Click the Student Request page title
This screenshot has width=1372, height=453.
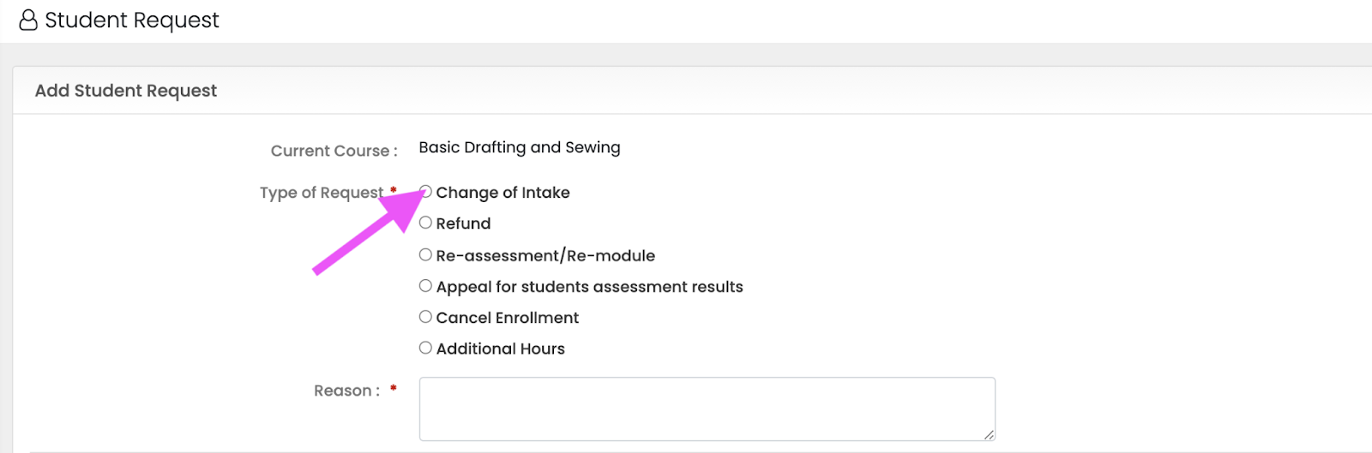(x=131, y=20)
